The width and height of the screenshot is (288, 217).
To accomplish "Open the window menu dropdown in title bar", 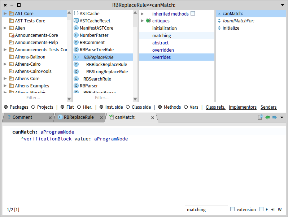I will [x=283, y=5].
